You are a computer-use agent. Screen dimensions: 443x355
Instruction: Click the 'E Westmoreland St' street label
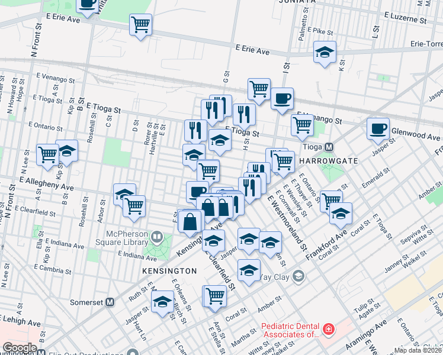[287, 223]
